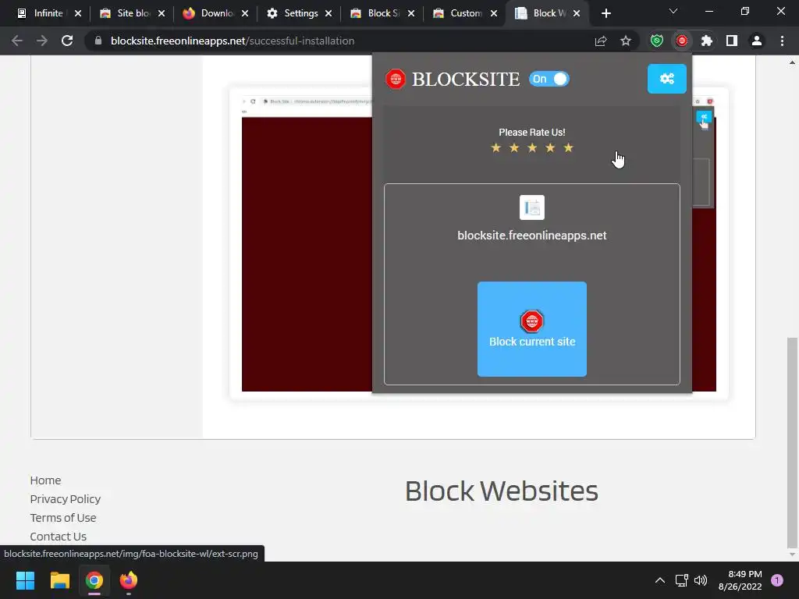Click the scrollbar up arrow

(792, 62)
